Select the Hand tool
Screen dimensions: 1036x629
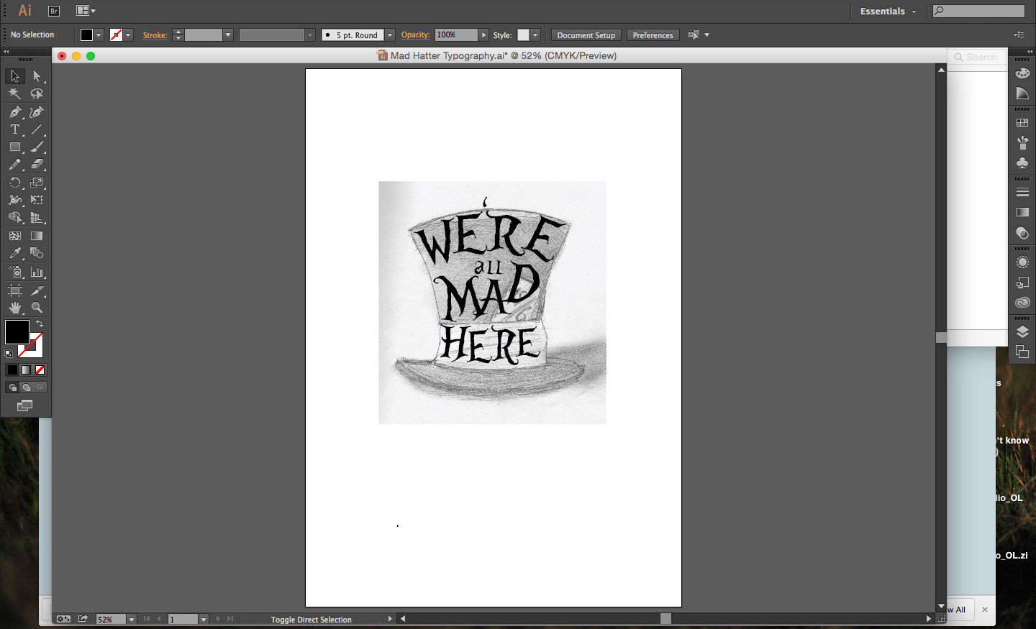coord(15,308)
